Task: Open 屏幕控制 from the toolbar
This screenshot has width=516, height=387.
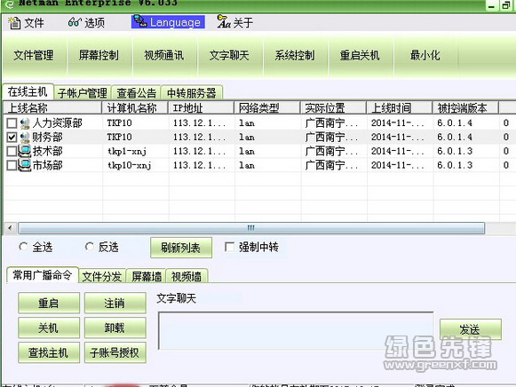Action: click(99, 55)
